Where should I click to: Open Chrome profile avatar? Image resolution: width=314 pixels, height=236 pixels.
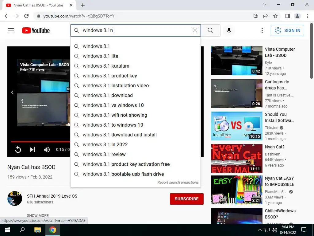(297, 16)
